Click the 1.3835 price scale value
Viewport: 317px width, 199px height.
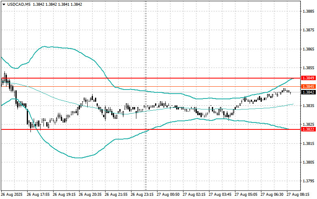coord(308,105)
